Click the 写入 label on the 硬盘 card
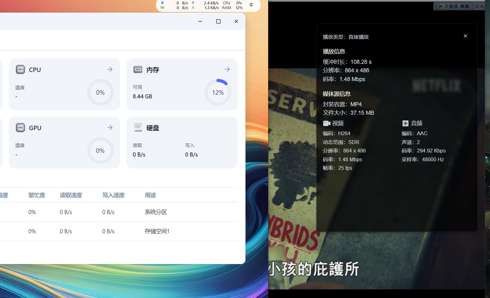Viewport: 490px width, 298px height. [190, 146]
